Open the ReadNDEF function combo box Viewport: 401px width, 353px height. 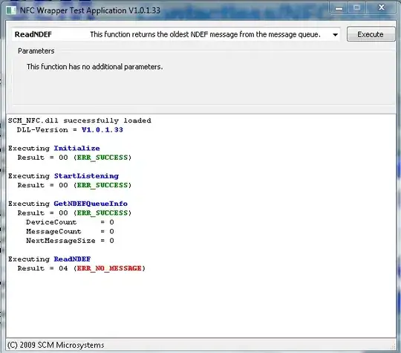tap(176, 34)
